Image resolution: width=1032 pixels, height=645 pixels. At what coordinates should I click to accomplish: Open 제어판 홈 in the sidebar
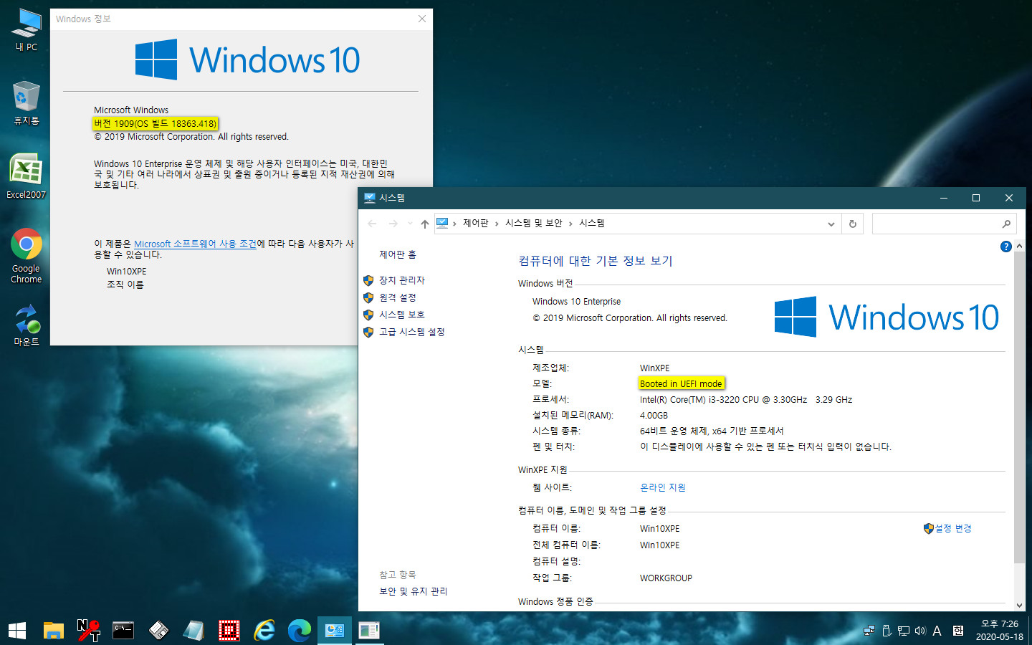pos(398,254)
